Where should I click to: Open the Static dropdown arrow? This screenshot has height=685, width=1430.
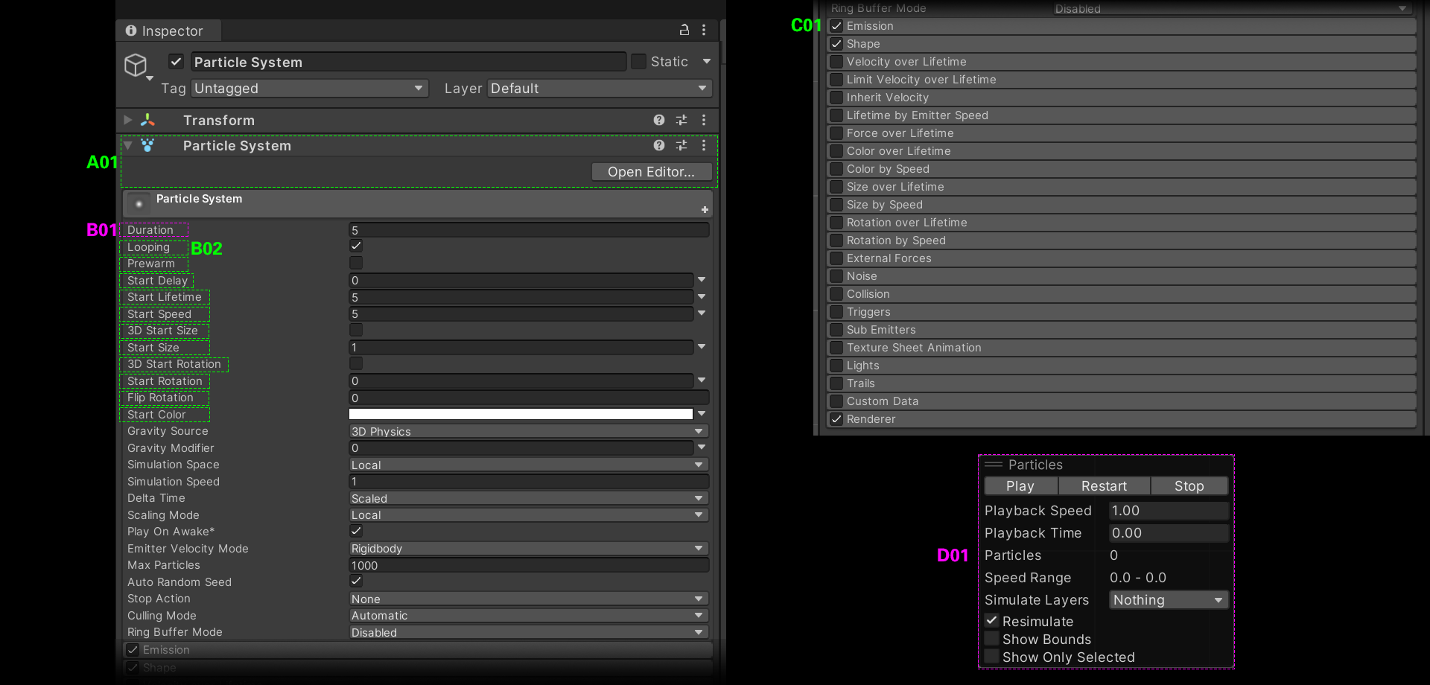[707, 62]
